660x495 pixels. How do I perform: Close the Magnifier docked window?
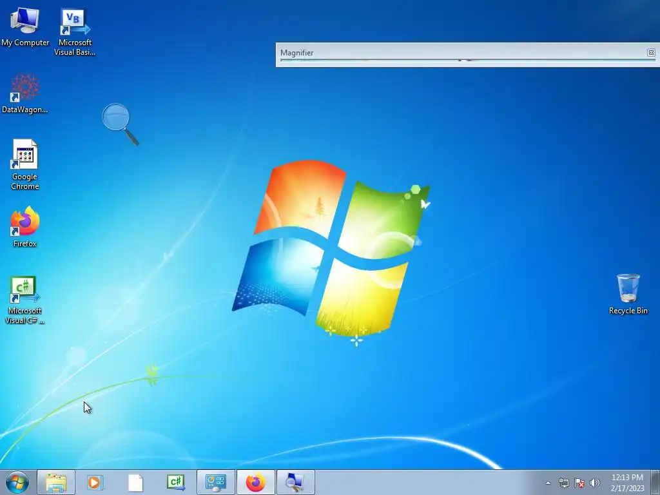pos(651,53)
